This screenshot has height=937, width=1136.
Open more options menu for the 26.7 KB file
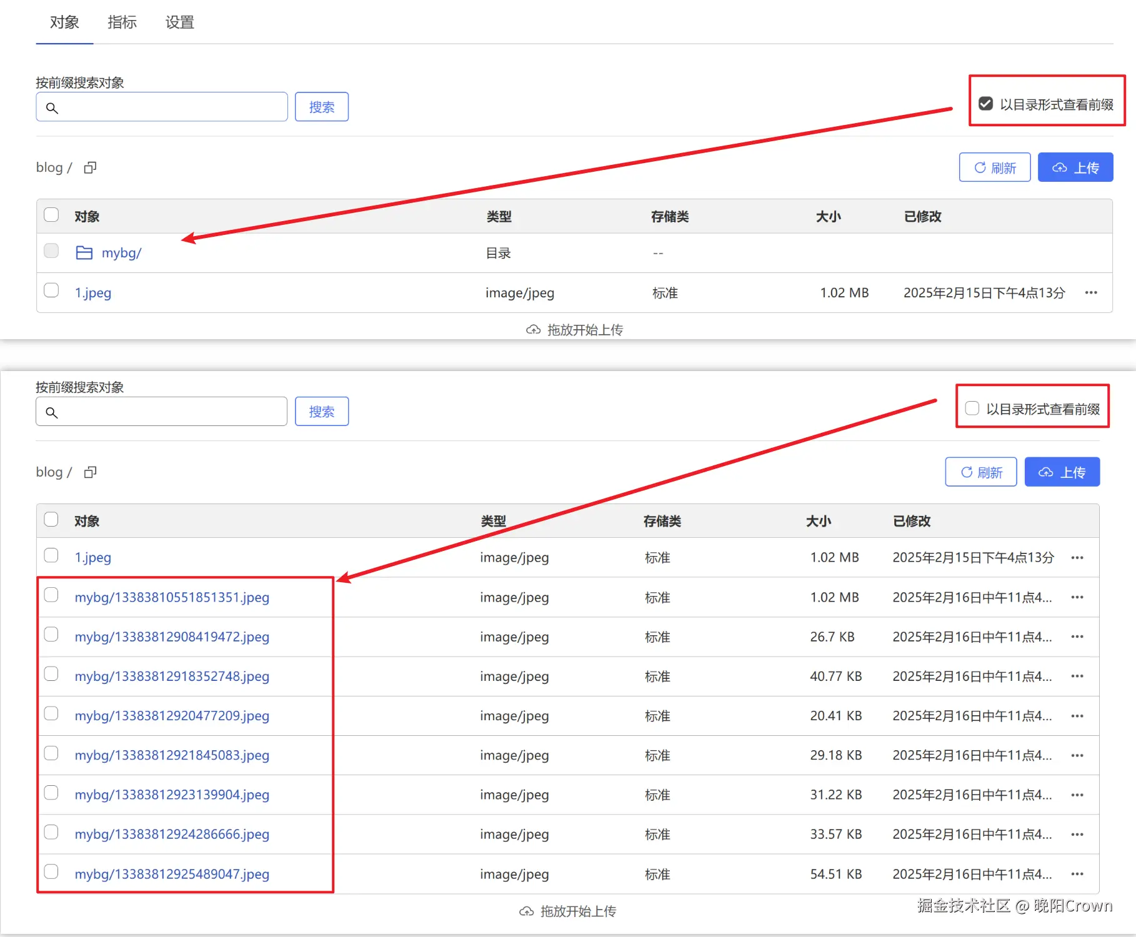[x=1077, y=637]
